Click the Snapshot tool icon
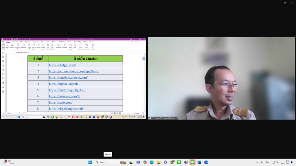The image size is (296, 166). pos(12,46)
